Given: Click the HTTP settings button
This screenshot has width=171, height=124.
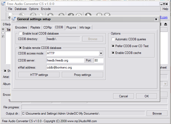Looking at the screenshot, I should [x=39, y=75].
